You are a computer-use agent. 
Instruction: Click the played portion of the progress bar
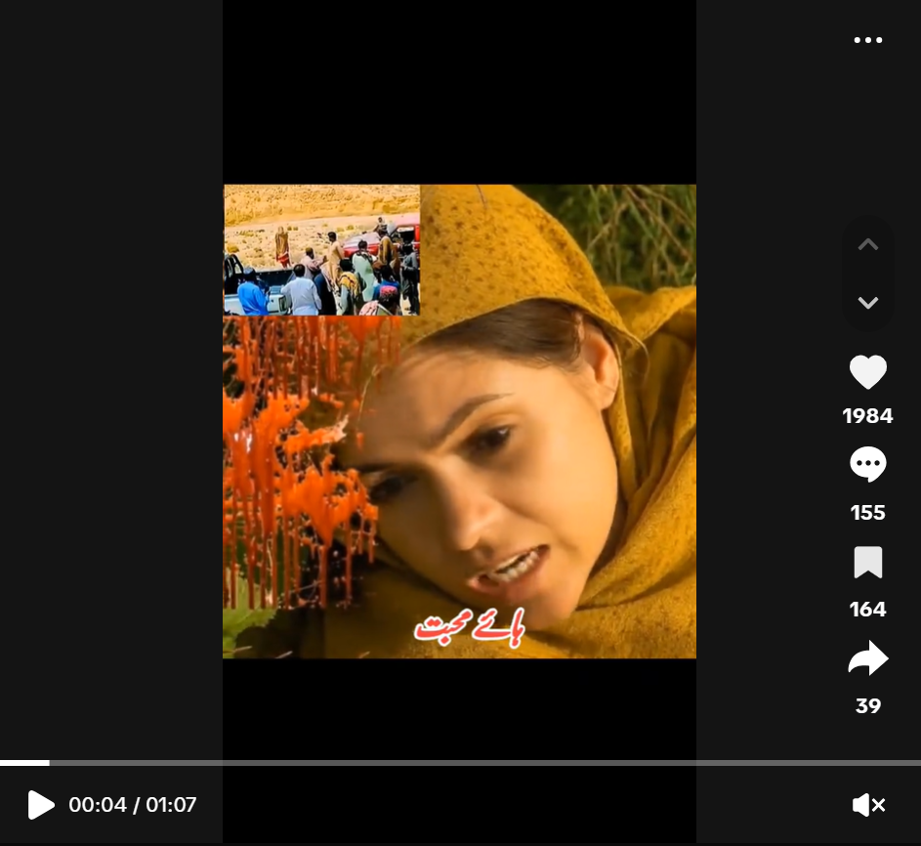(24, 762)
